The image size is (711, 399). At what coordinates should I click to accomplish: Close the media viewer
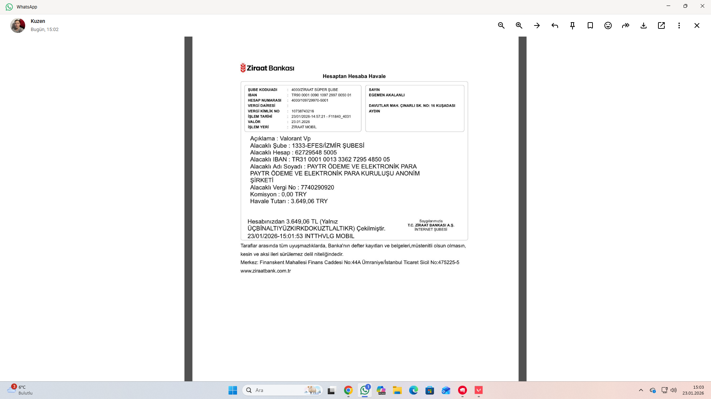[697, 25]
